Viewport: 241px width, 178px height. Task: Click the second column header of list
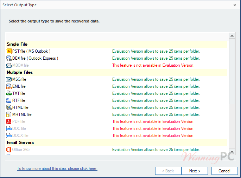(169, 37)
